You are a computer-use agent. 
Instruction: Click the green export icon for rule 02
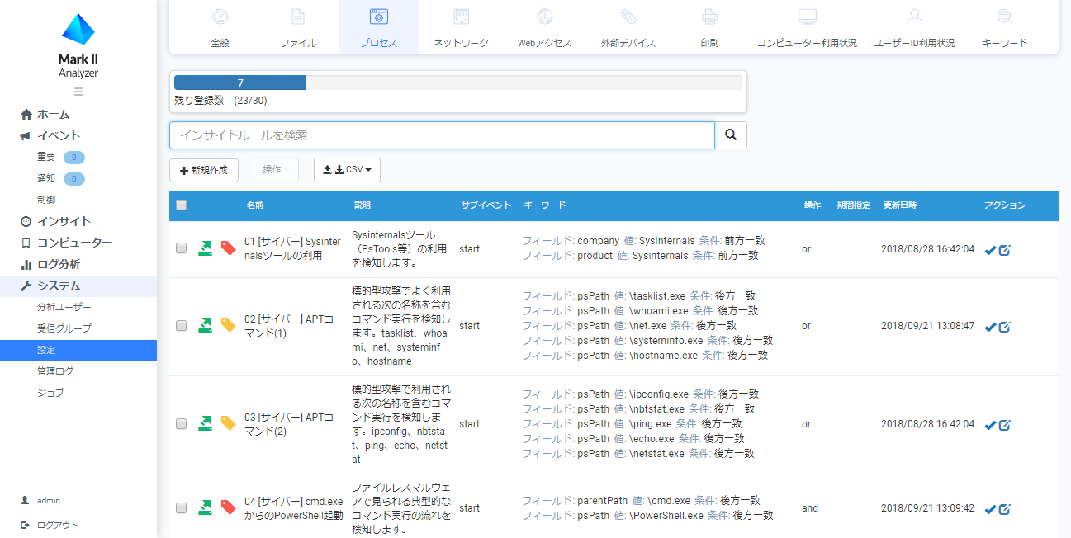[206, 325]
